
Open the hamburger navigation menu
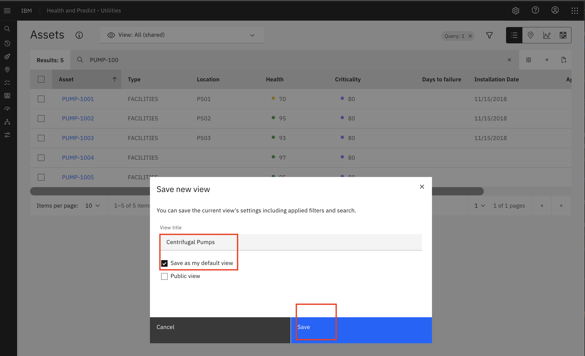7,10
